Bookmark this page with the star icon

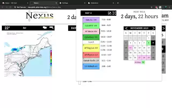152,7
